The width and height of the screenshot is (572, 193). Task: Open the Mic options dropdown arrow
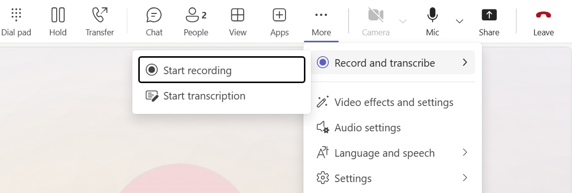(x=460, y=21)
